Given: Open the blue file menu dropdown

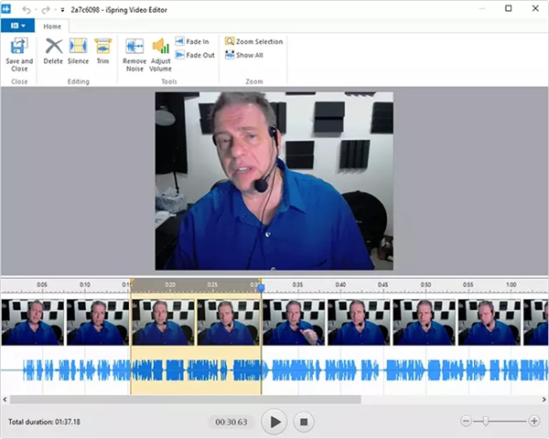Looking at the screenshot, I should coord(17,26).
